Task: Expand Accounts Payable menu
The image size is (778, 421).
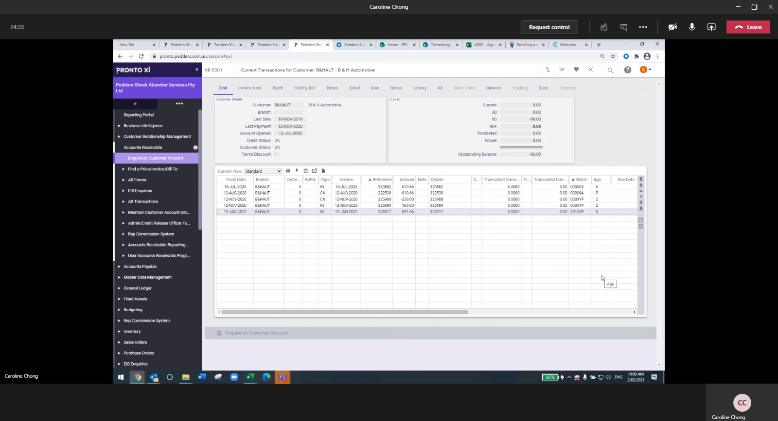Action: click(140, 267)
